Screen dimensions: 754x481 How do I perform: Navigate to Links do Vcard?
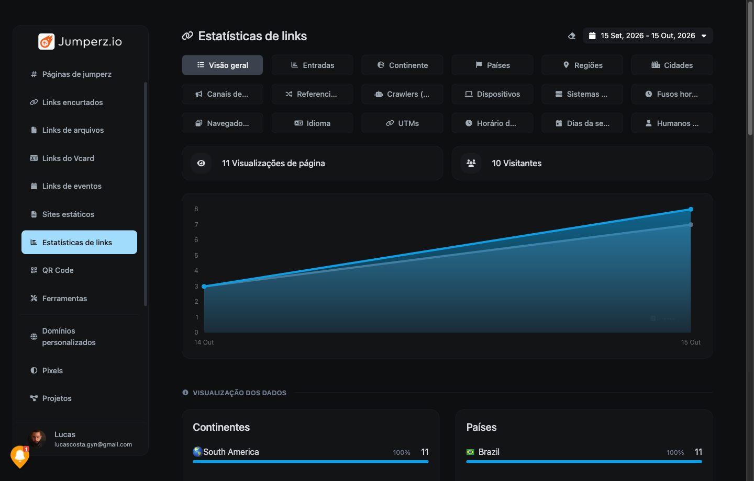79,158
